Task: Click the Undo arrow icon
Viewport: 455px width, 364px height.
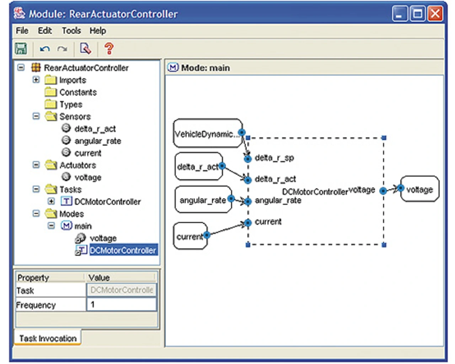Action: 45,49
